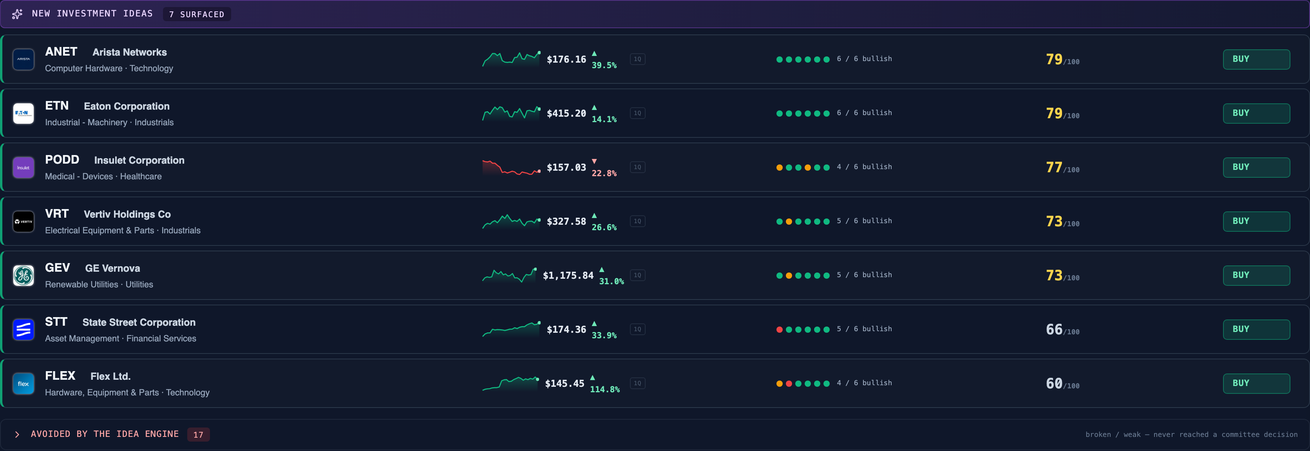Click the red bearish dot on STT row
Image resolution: width=1310 pixels, height=451 pixels.
point(779,330)
